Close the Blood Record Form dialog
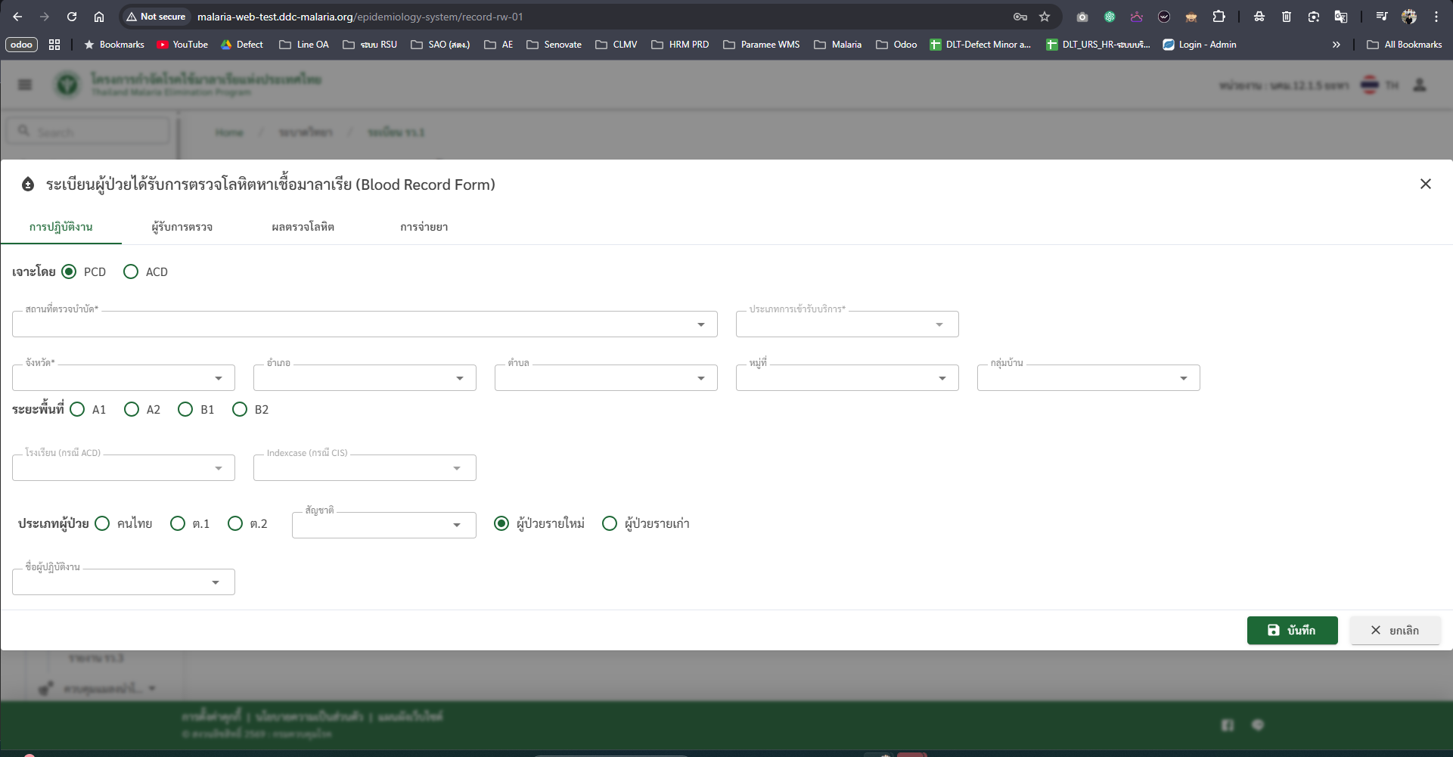 1425,184
